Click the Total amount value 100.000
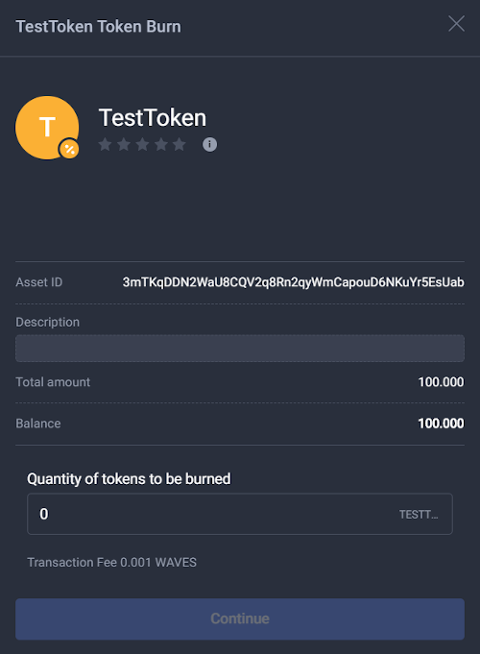The width and height of the screenshot is (480, 654). pos(441,382)
